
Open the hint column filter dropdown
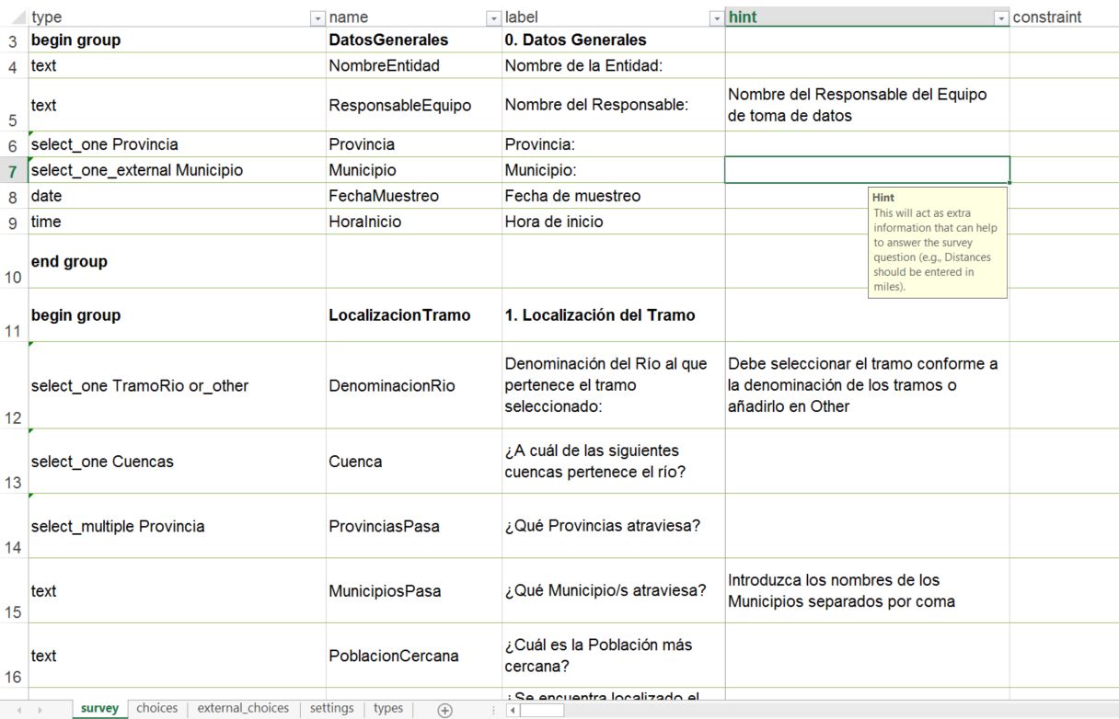(x=1001, y=17)
